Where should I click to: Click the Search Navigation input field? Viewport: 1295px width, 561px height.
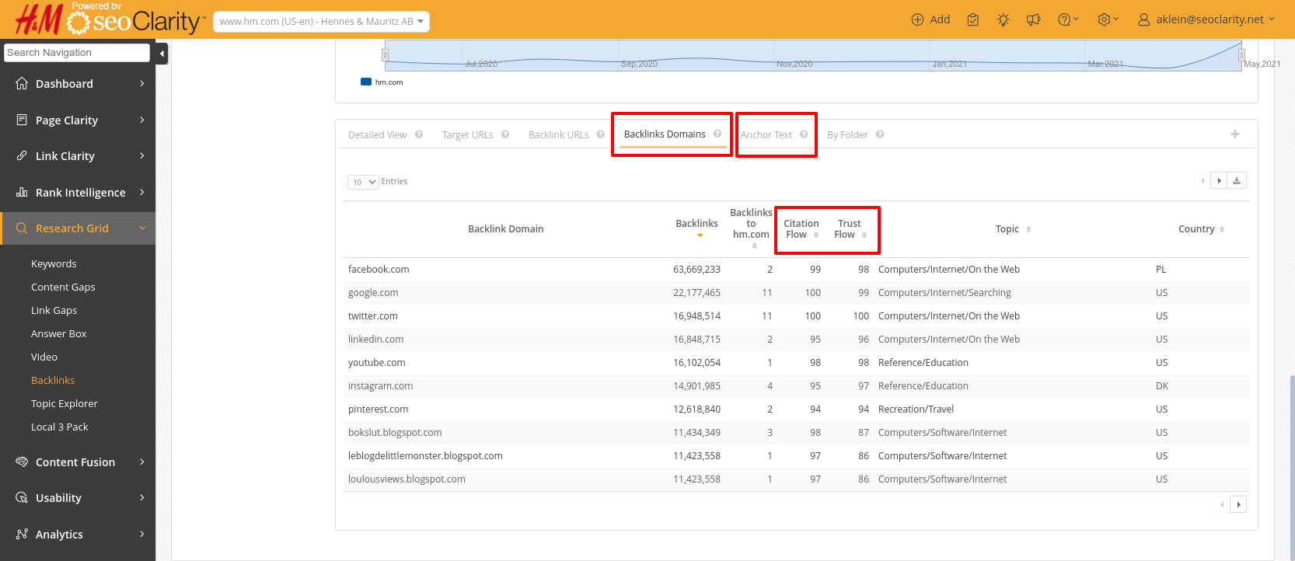(76, 53)
